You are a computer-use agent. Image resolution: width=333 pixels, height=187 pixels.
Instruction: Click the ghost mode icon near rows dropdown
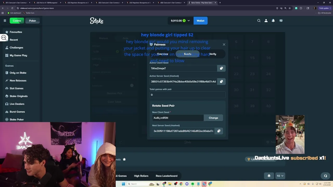pyautogui.click(x=269, y=176)
